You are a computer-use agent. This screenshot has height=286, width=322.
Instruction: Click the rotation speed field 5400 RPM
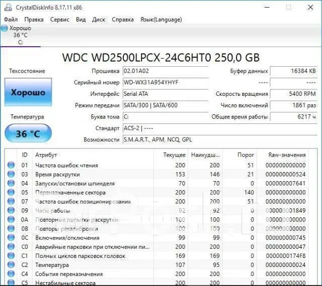[294, 94]
